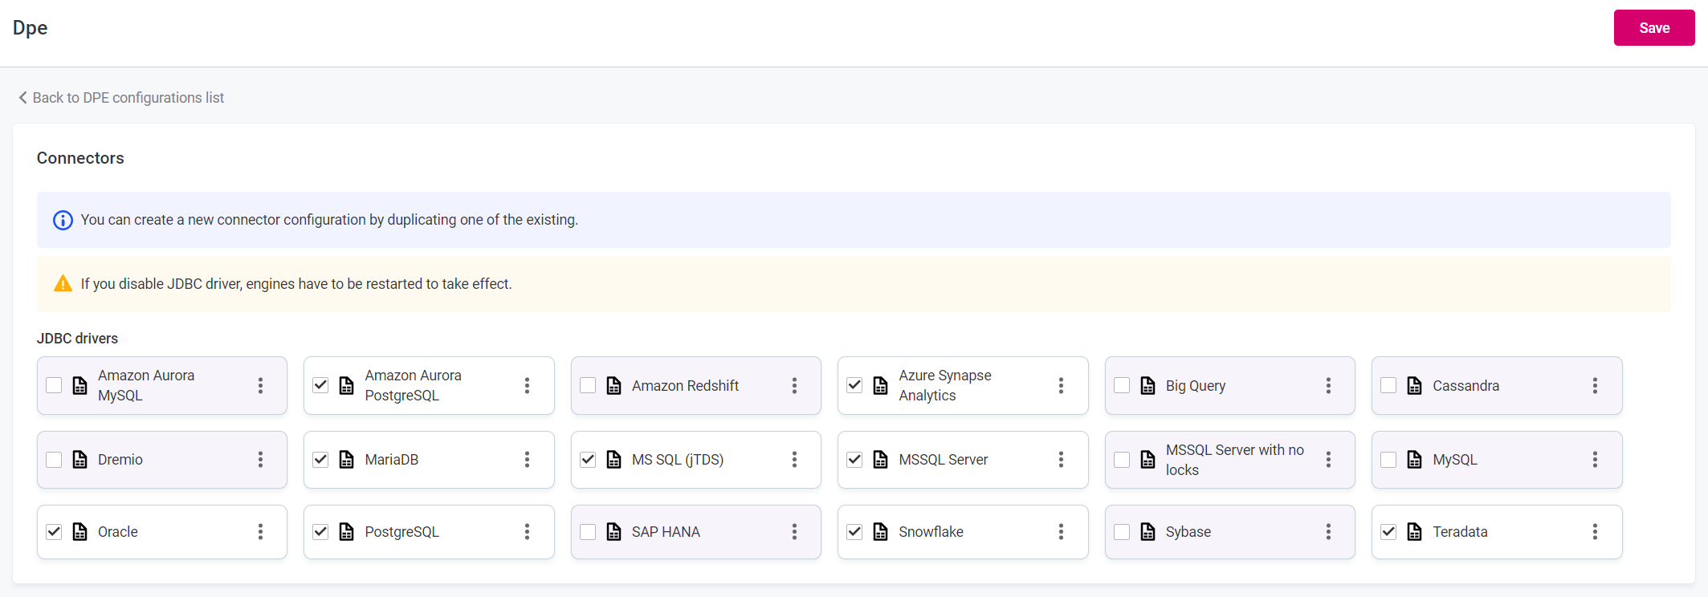Click the document icon beside Teradata
Image resolution: width=1708 pixels, height=597 pixels.
[x=1414, y=532]
